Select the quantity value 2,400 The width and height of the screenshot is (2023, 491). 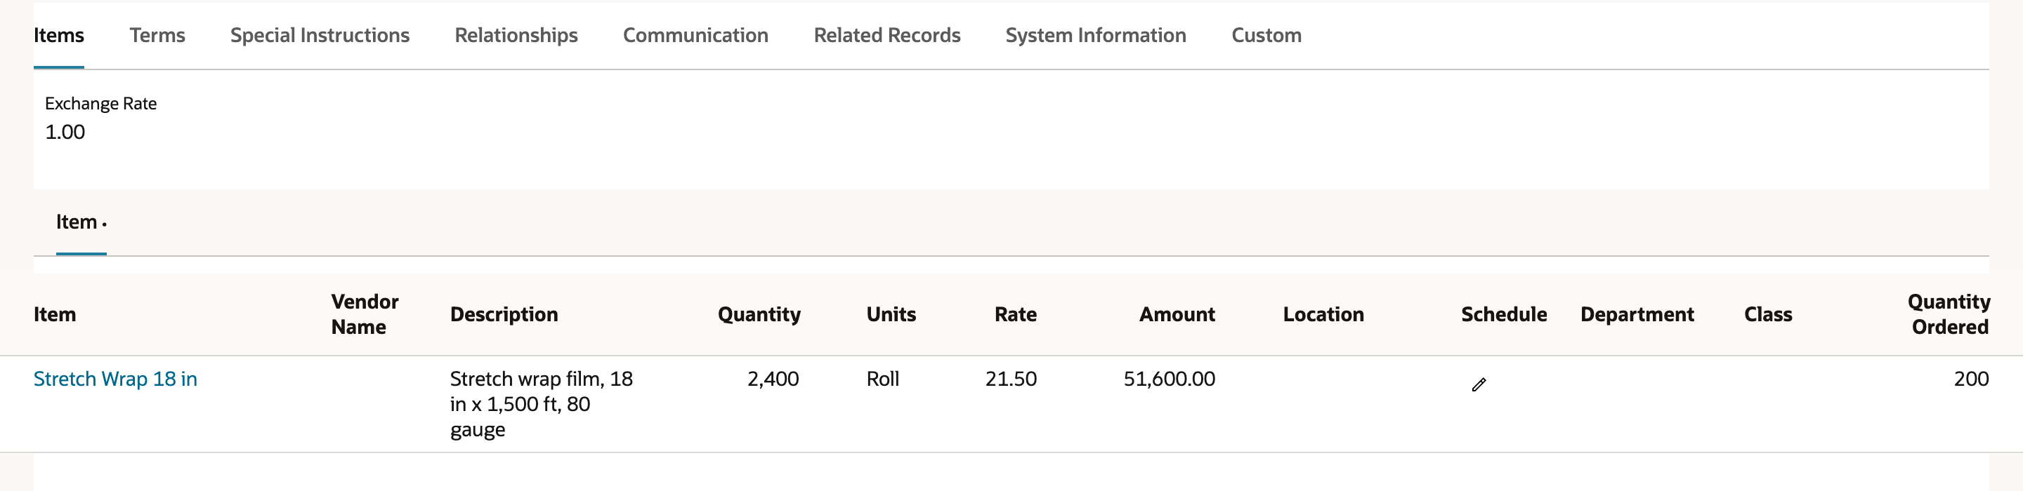pyautogui.click(x=773, y=379)
